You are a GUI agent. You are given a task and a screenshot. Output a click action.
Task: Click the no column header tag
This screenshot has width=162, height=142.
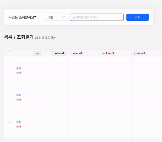point(37,53)
